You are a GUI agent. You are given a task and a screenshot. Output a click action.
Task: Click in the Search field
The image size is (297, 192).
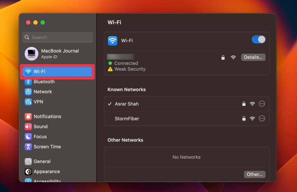click(x=58, y=37)
